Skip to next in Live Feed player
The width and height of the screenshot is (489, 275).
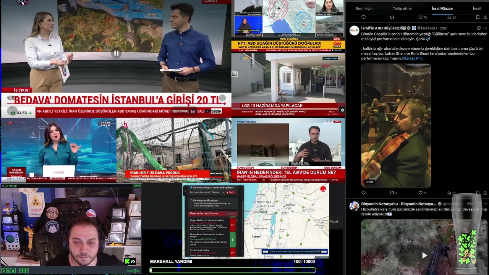26,270
